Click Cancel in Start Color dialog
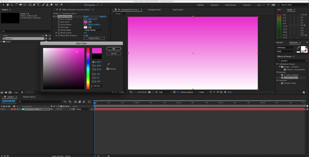 coord(114,54)
